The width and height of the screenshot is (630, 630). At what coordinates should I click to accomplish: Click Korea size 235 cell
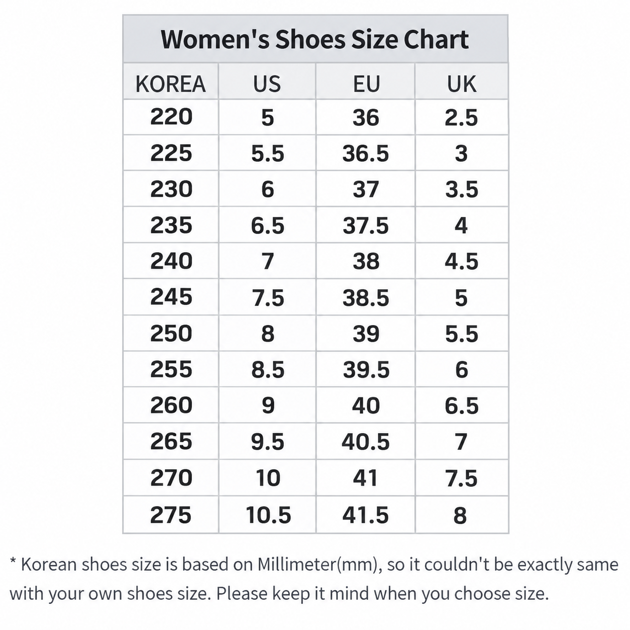point(171,225)
